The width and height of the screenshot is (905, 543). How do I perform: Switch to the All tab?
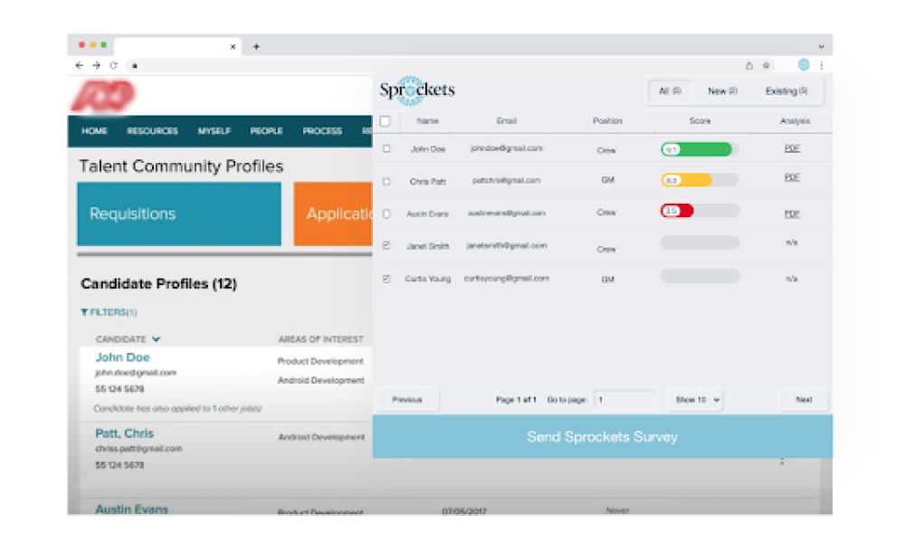(x=670, y=91)
